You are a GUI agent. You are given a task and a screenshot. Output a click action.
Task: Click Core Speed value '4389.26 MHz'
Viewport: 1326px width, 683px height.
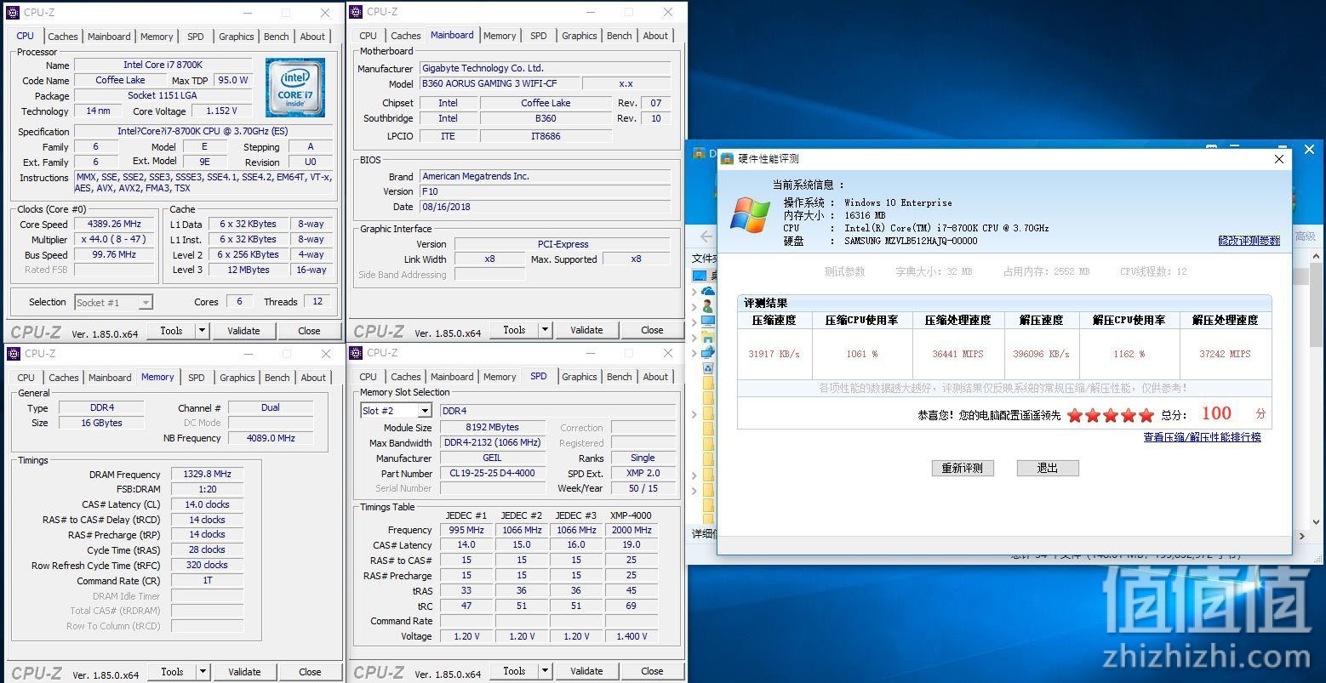click(114, 225)
